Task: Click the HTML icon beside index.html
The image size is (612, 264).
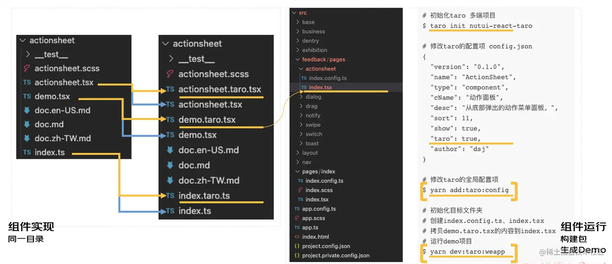Action: click(297, 237)
